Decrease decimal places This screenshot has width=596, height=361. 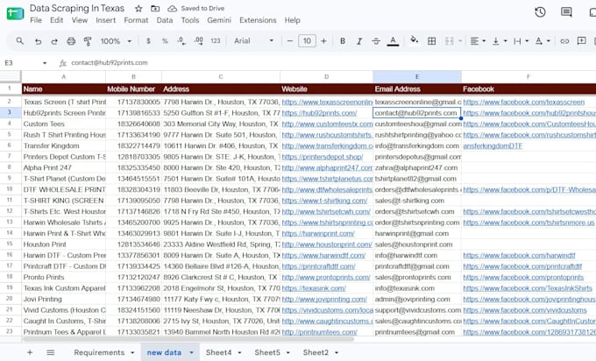(181, 41)
